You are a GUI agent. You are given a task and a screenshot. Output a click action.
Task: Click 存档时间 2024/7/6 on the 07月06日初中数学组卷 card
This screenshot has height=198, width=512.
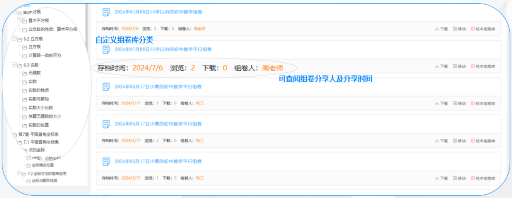click(120, 29)
